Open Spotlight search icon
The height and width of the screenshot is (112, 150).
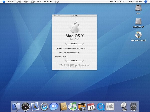(146, 2)
